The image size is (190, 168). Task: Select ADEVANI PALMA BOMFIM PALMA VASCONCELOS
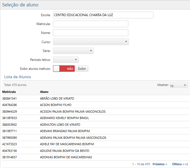coord(73,138)
